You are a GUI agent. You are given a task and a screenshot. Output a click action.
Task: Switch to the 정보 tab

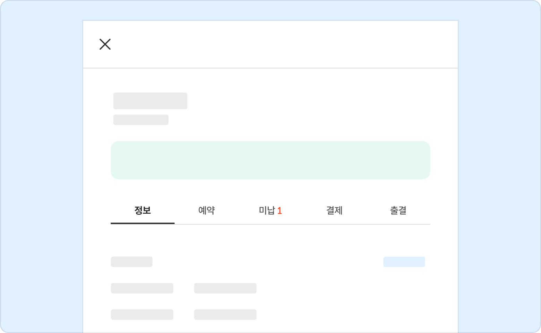(x=143, y=211)
